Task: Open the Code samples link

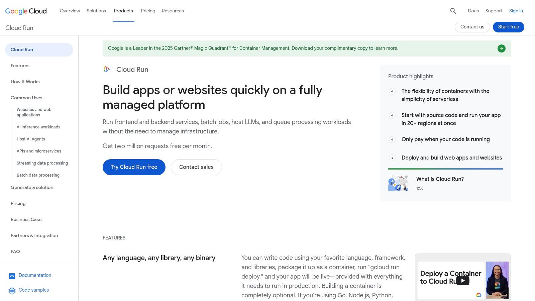Action: 34,290
